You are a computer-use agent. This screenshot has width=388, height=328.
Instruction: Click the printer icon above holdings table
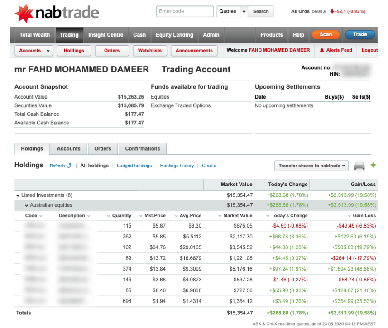click(359, 166)
